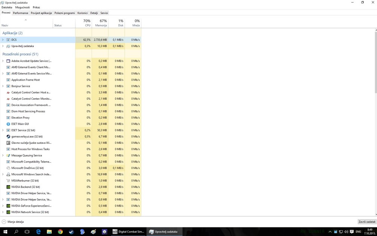This screenshot has width=377, height=236.
Task: Click the MSIAfterburner process icon
Action: (x=8, y=181)
